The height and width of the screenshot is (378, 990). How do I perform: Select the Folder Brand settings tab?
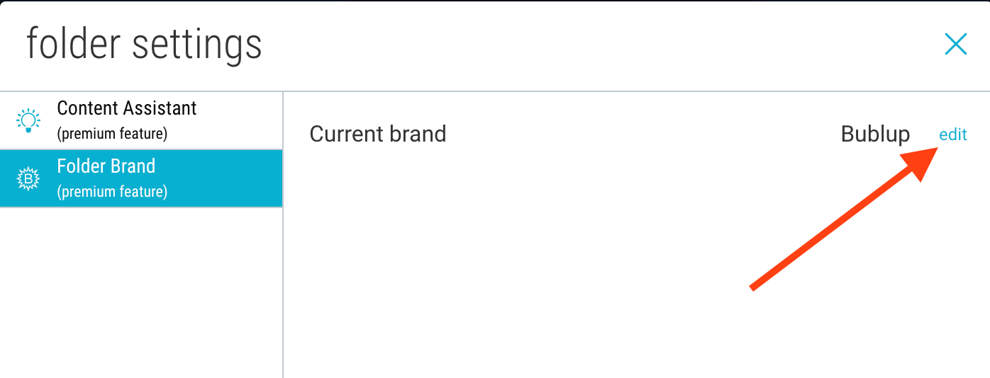(141, 178)
